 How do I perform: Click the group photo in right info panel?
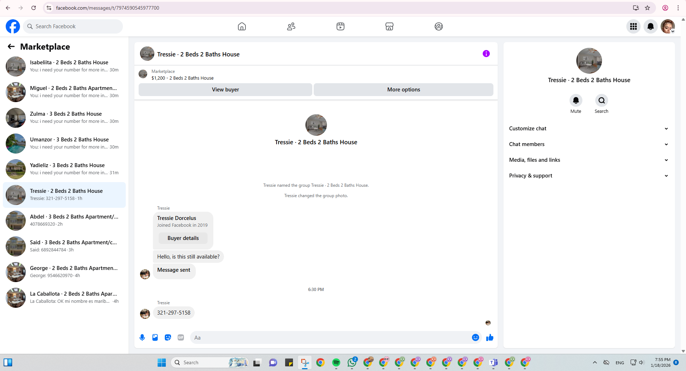click(x=589, y=61)
